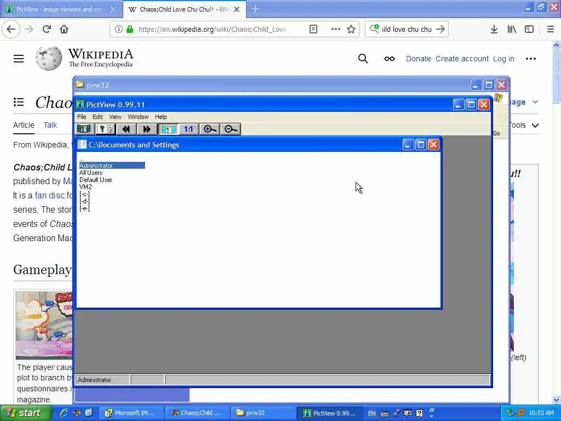The width and height of the screenshot is (561, 421).
Task: Go to previous image with rewind arrows
Action: pyautogui.click(x=126, y=129)
